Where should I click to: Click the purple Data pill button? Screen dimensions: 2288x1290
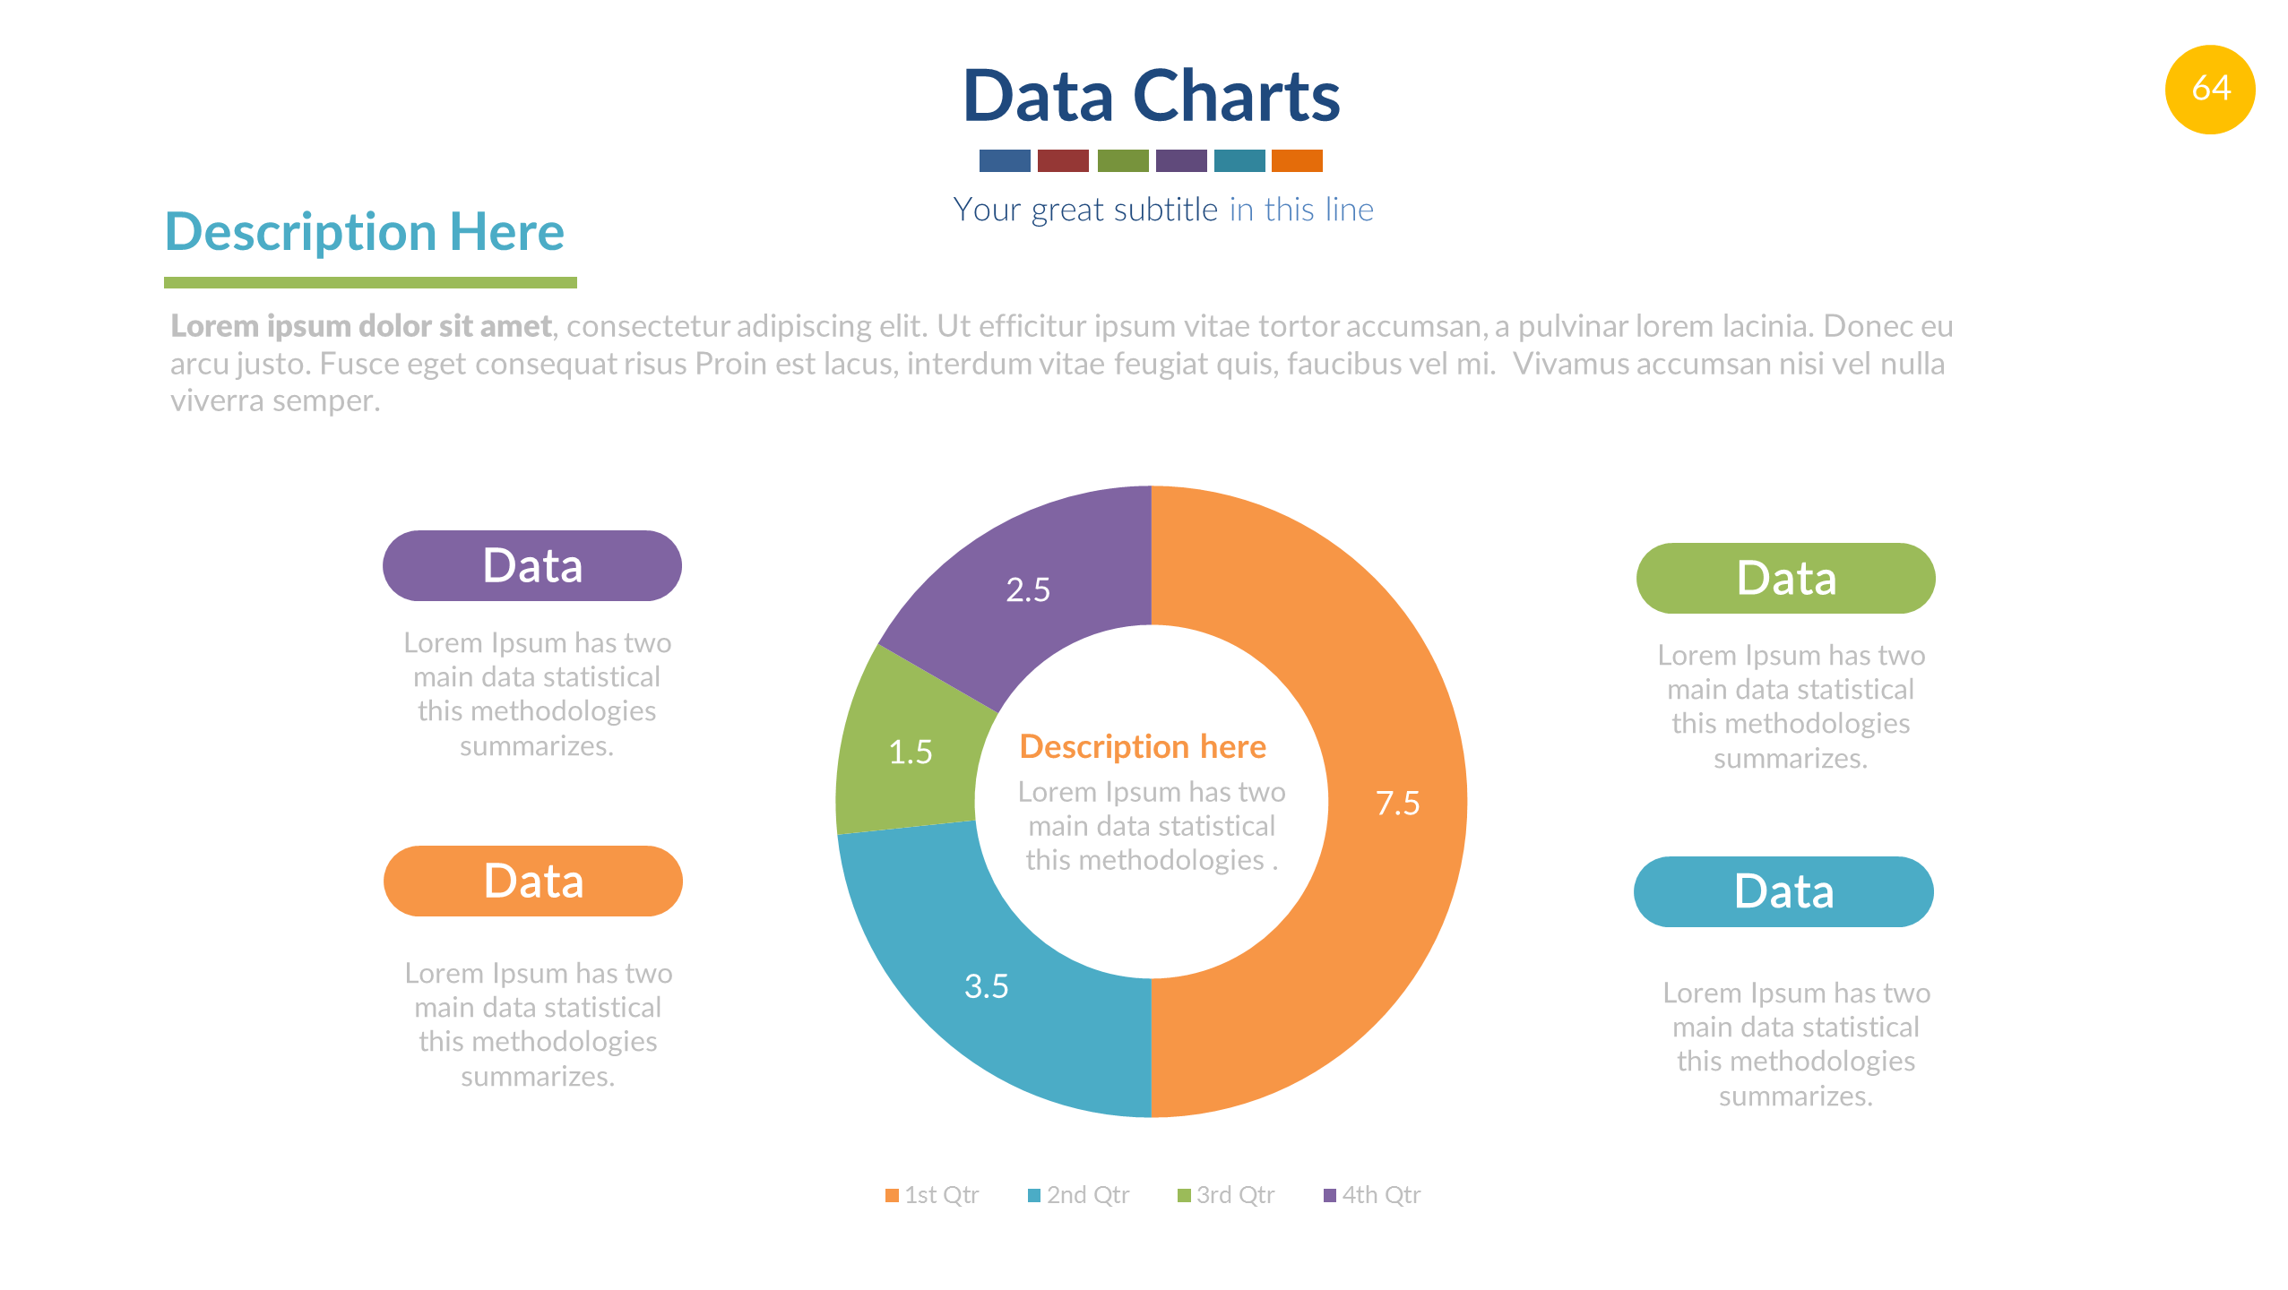coord(531,566)
